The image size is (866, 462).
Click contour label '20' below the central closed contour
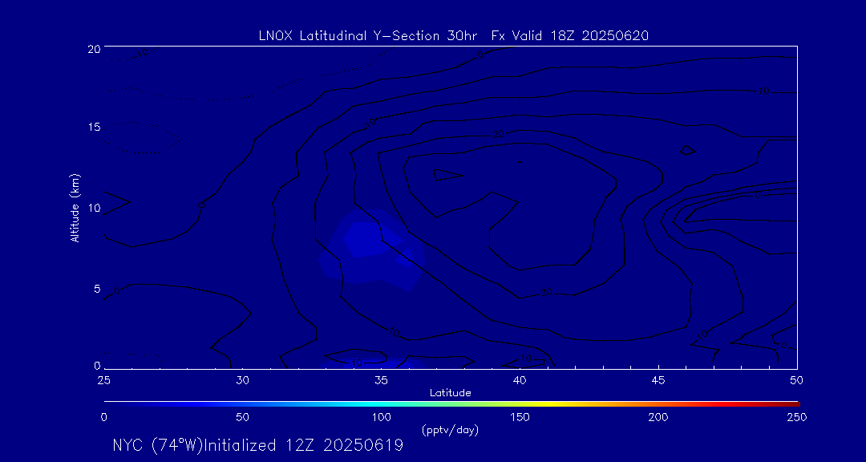pyautogui.click(x=546, y=292)
